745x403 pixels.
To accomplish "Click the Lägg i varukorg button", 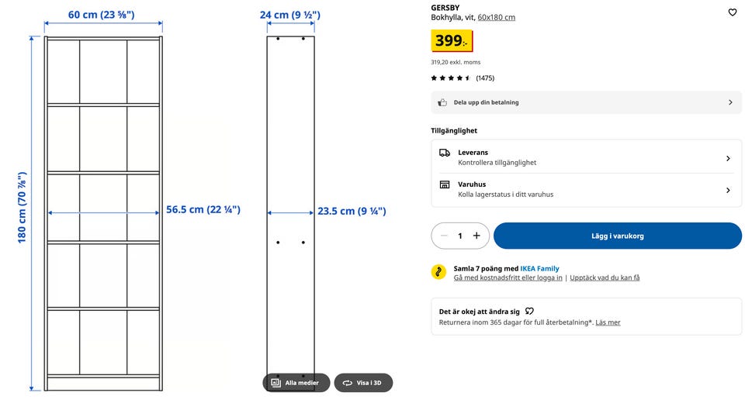I will point(617,236).
